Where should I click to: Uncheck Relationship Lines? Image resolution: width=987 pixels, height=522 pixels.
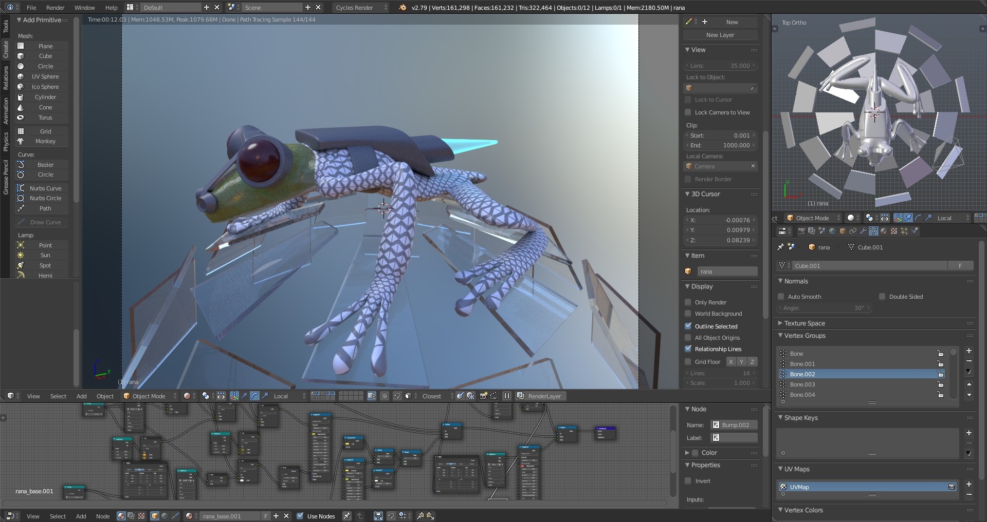click(x=688, y=349)
